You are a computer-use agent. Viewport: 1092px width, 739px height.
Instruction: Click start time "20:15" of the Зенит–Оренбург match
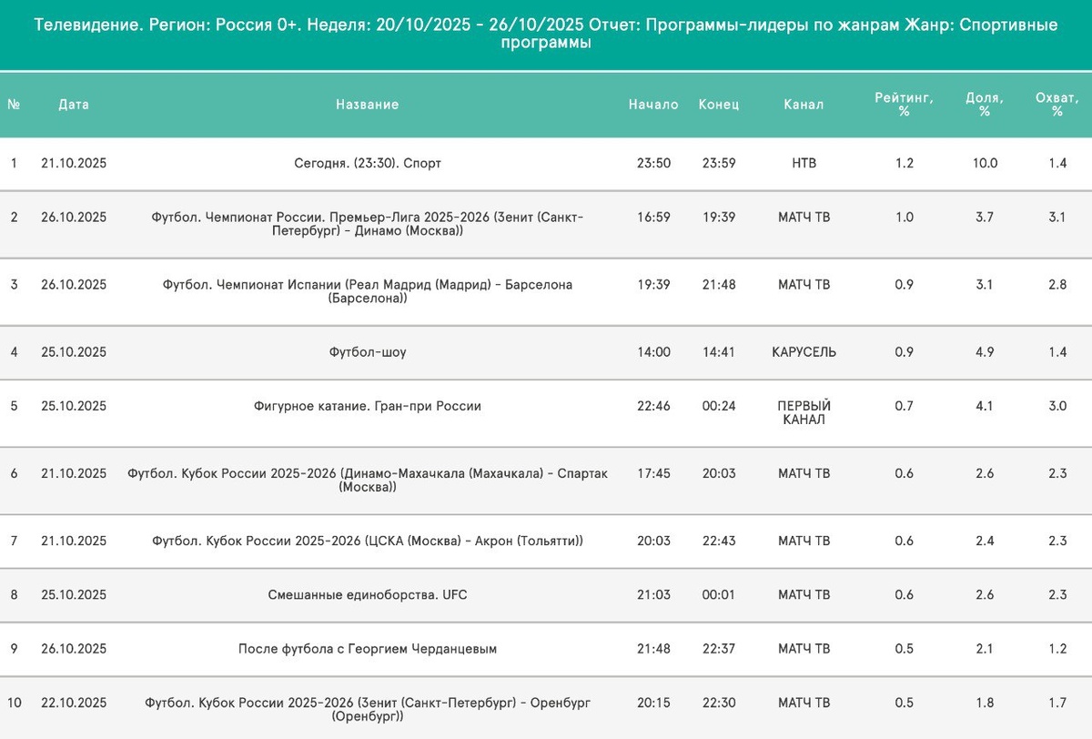(x=654, y=704)
